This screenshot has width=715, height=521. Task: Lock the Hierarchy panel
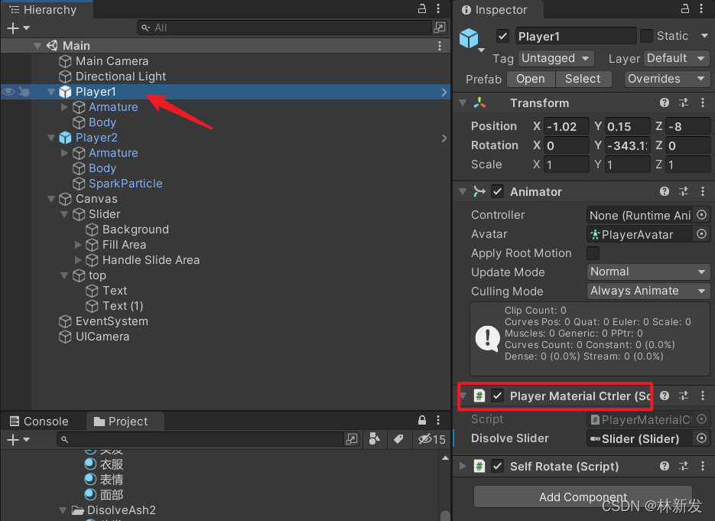pyautogui.click(x=422, y=8)
